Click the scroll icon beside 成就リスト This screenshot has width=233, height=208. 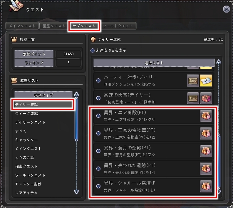pos(14,80)
